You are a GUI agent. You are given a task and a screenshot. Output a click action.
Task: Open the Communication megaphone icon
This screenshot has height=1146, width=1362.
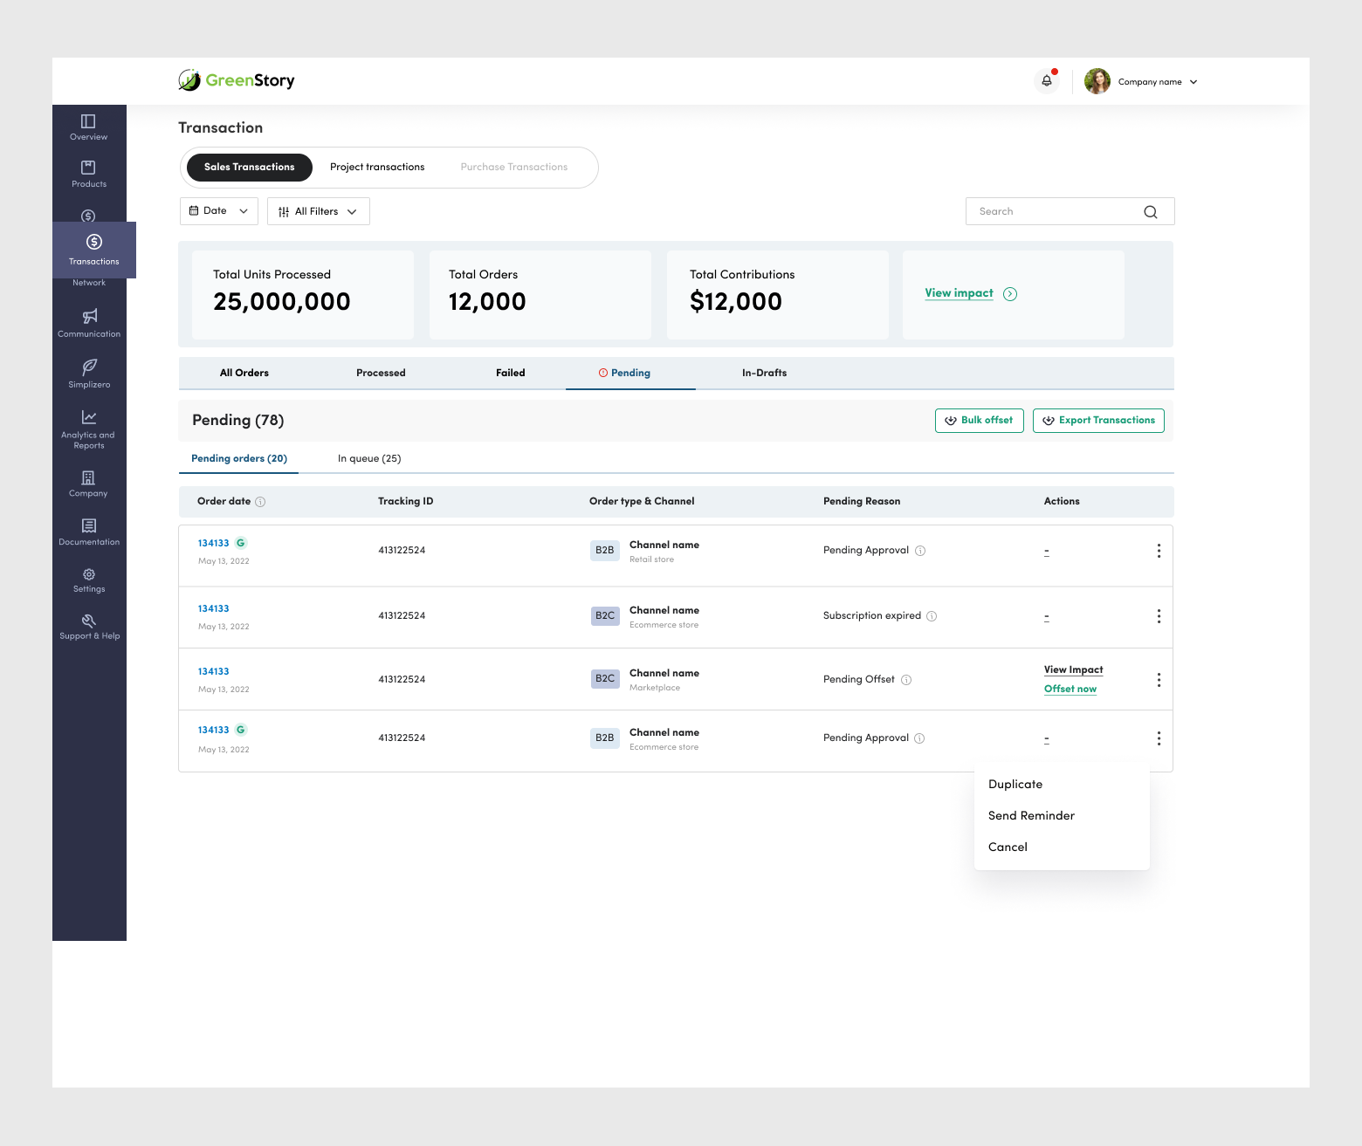pyautogui.click(x=89, y=316)
